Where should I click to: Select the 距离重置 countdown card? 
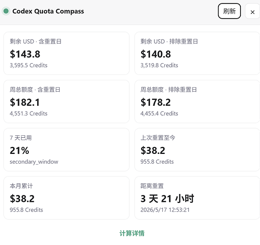tap(197, 198)
